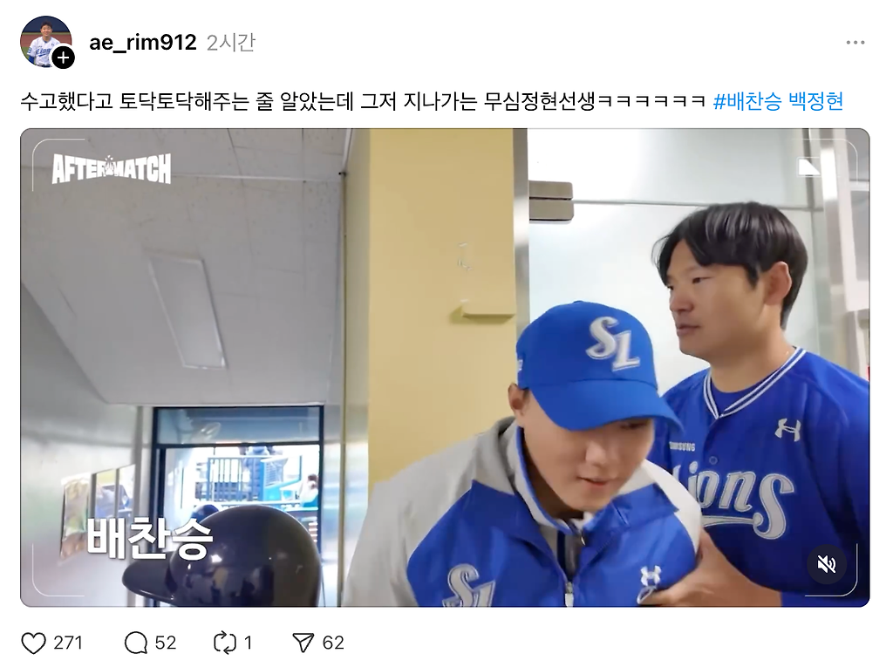The height and width of the screenshot is (667, 893).
Task: Unmute the video with the speaker icon
Action: coord(827,564)
